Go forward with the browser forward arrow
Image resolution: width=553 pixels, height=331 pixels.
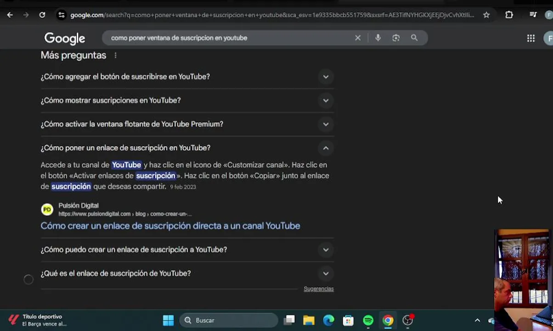(x=26, y=15)
